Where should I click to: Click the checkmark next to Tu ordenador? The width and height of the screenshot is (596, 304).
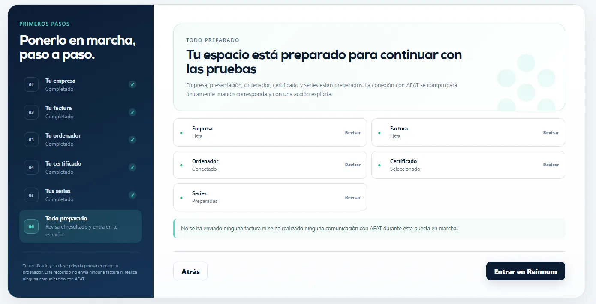pos(132,140)
